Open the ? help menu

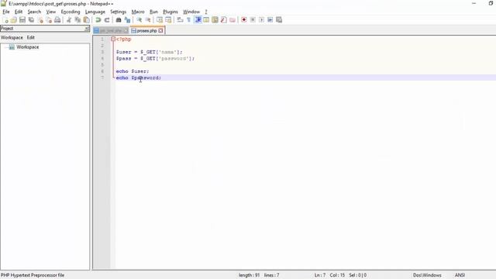pos(206,12)
